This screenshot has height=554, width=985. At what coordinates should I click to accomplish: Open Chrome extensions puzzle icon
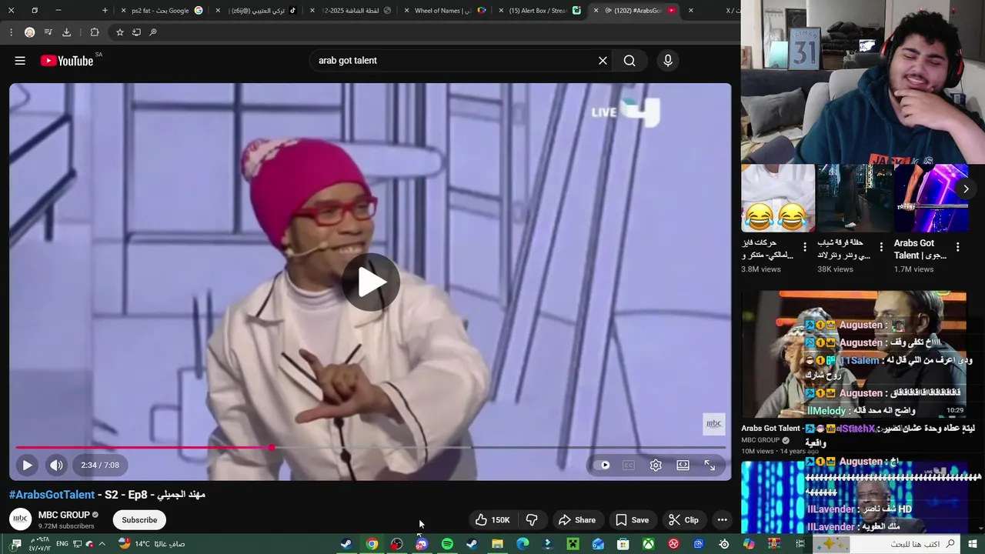94,32
